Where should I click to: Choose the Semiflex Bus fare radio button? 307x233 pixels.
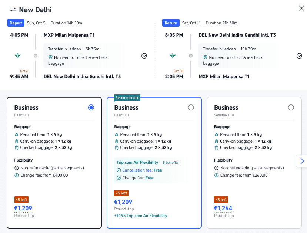[291, 107]
